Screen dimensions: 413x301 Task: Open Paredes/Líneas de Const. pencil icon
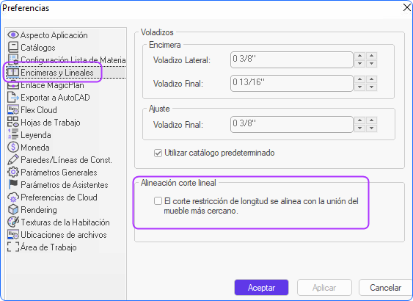point(13,159)
